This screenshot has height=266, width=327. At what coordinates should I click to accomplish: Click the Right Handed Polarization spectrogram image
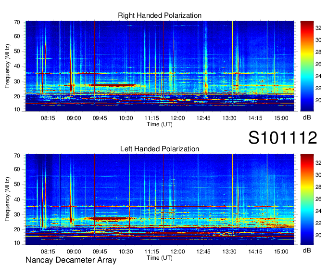160,66
